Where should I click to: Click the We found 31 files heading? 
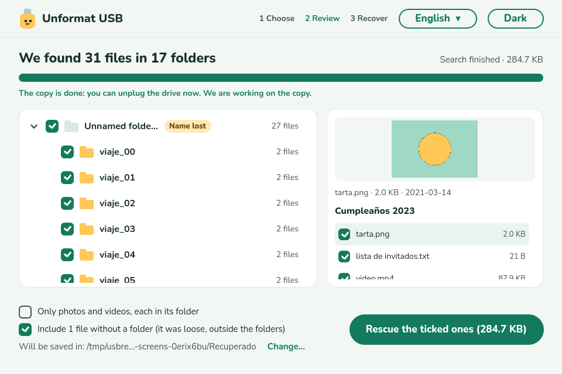117,58
